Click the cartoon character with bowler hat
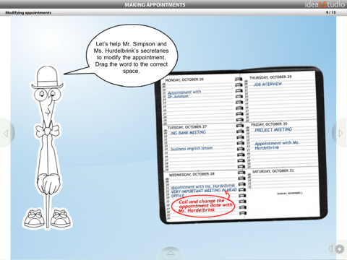This screenshot has height=260, width=347. (47, 147)
